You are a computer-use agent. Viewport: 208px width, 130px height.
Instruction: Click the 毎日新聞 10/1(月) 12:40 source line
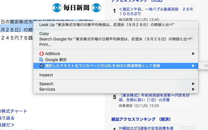click(x=139, y=19)
